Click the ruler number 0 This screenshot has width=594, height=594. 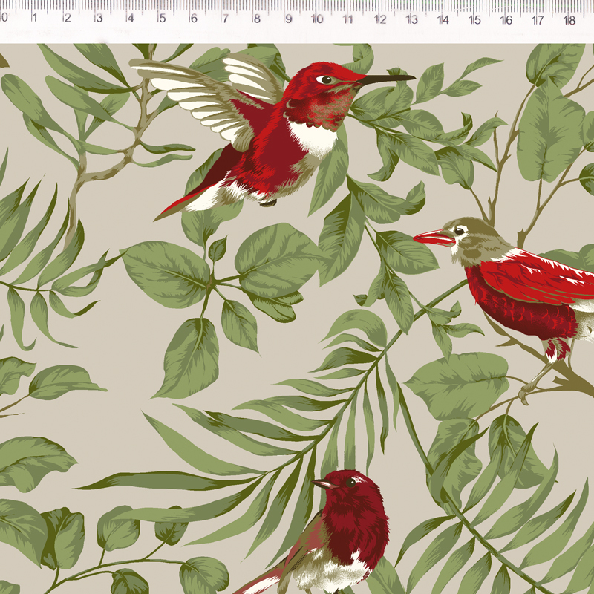coord(4,17)
